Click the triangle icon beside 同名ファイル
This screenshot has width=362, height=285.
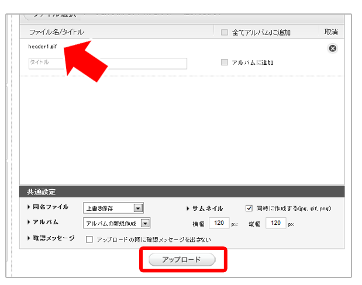[x=29, y=207]
